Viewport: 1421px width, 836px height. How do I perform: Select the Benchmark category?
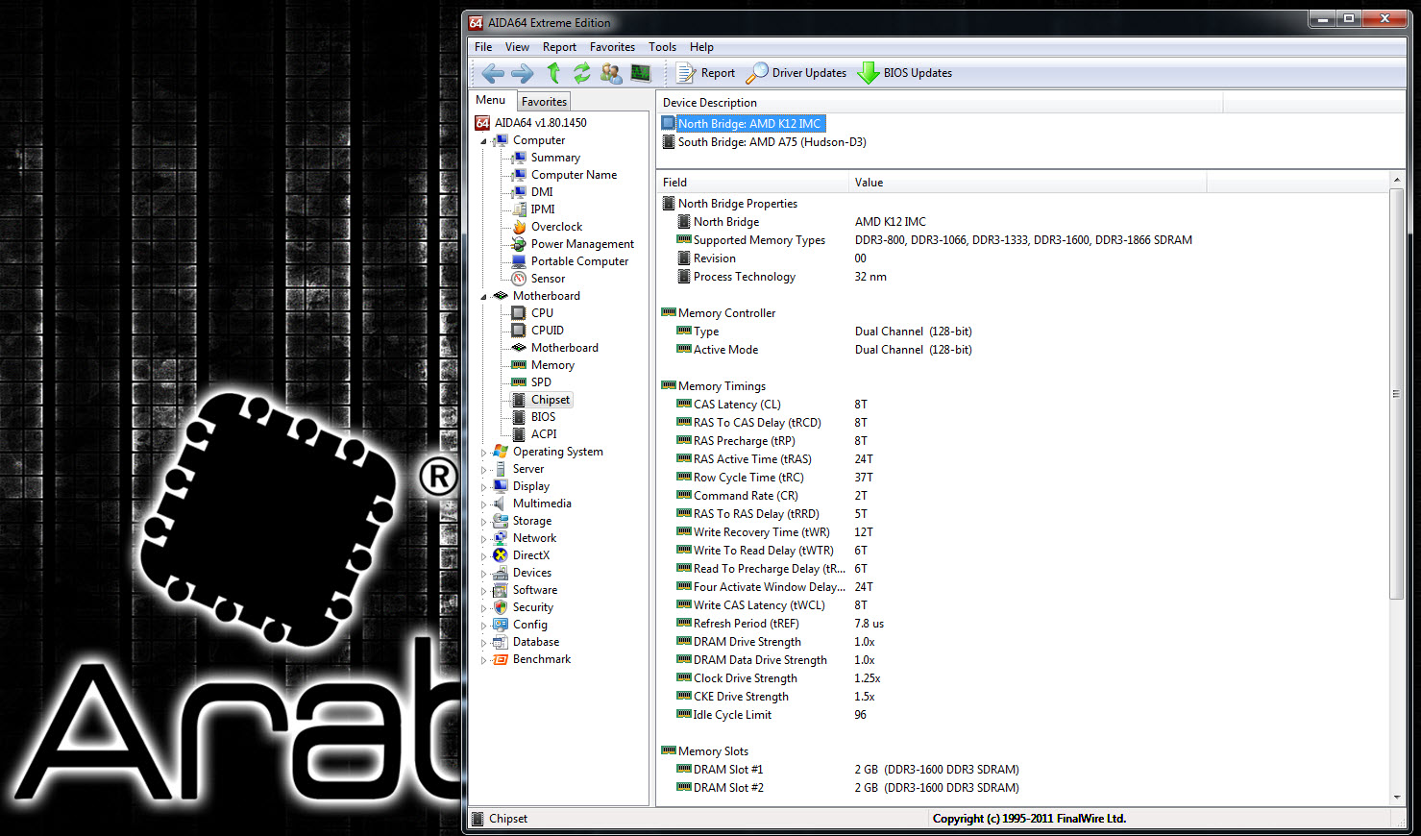pyautogui.click(x=541, y=659)
